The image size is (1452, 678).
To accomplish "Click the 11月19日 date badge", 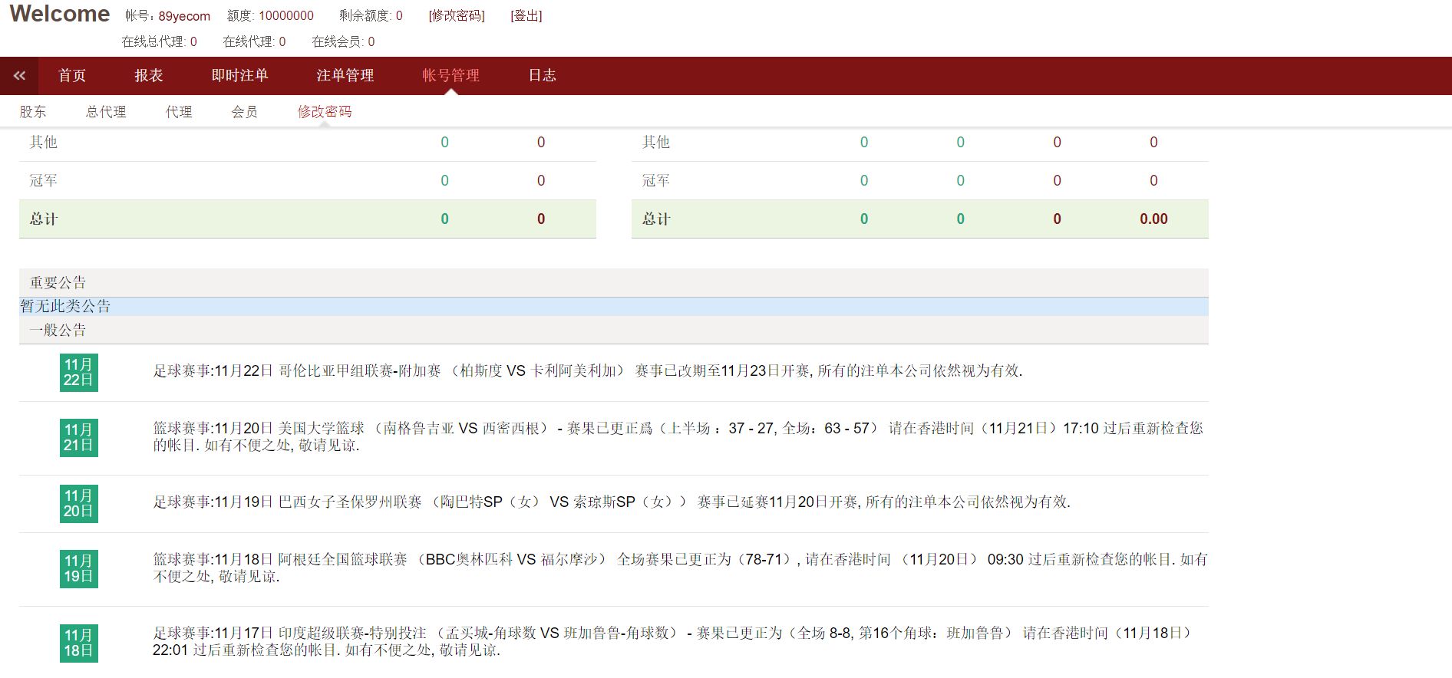I will coord(78,568).
